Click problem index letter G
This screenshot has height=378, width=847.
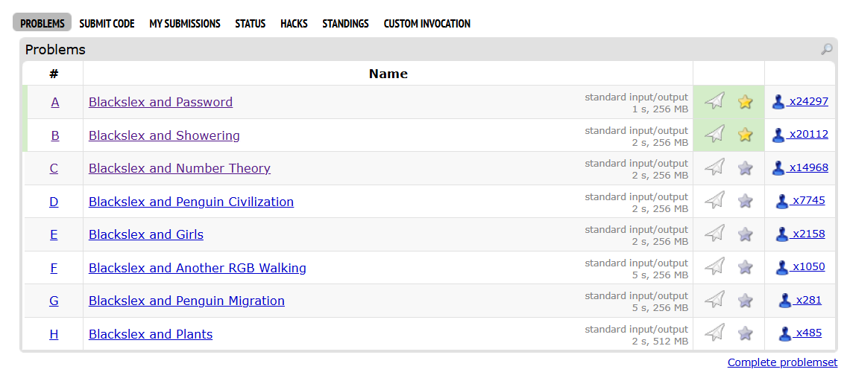coord(54,301)
